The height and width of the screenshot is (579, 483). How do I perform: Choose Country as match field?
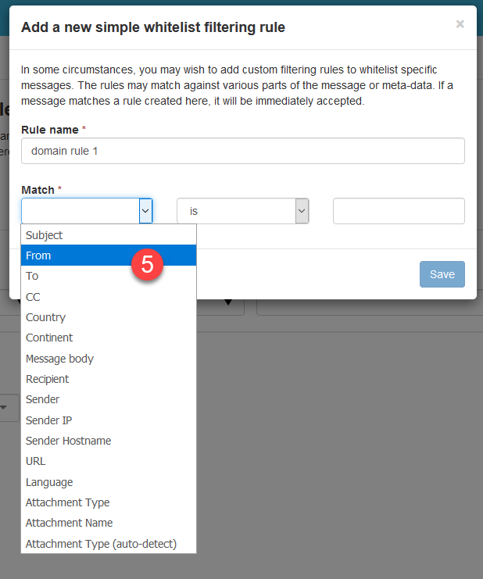click(45, 317)
